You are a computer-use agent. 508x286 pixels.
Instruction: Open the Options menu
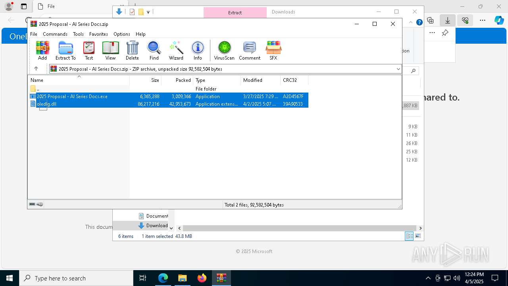pyautogui.click(x=121, y=34)
